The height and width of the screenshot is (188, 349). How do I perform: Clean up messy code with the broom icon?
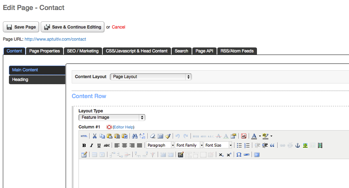coord(168,136)
